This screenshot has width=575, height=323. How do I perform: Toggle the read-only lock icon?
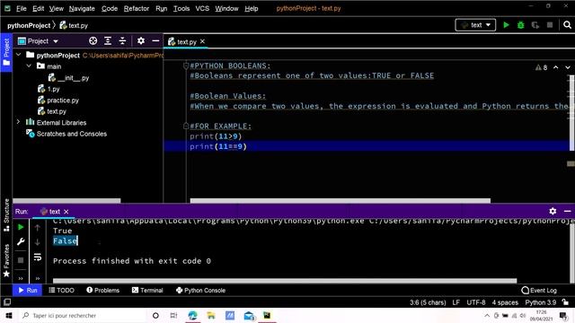(x=565, y=302)
